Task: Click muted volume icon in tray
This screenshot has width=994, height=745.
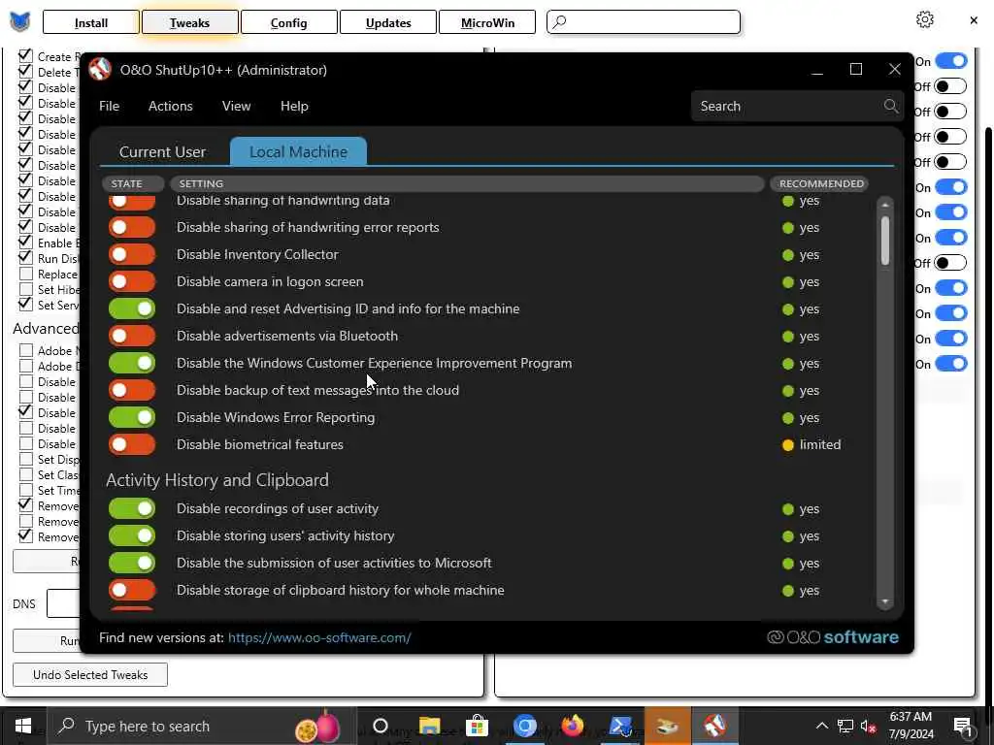Action: (x=868, y=727)
